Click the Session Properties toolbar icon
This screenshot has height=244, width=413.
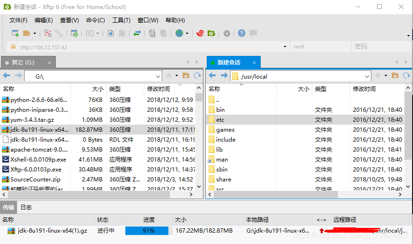coord(74,33)
